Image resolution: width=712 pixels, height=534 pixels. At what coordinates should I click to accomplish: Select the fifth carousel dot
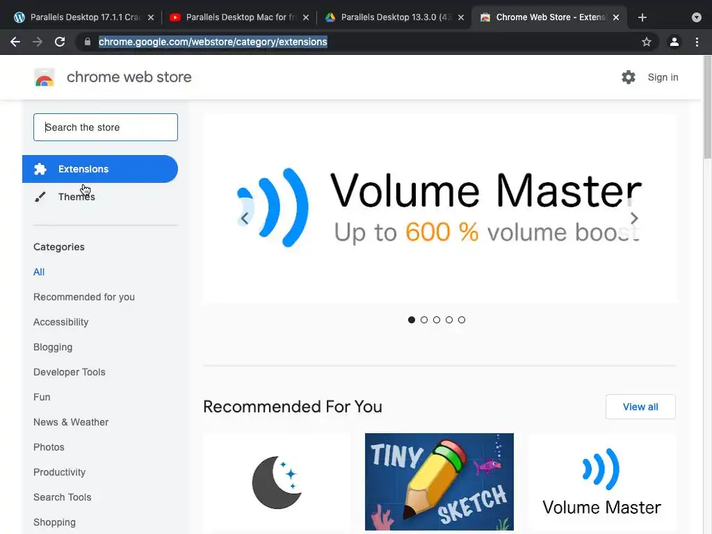coord(462,320)
